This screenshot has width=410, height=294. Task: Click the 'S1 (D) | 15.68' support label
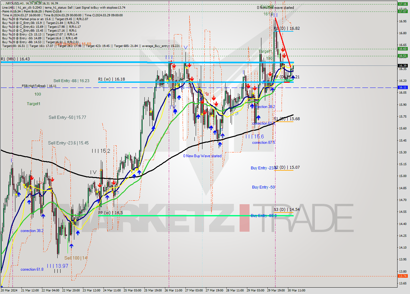pyautogui.click(x=287, y=119)
